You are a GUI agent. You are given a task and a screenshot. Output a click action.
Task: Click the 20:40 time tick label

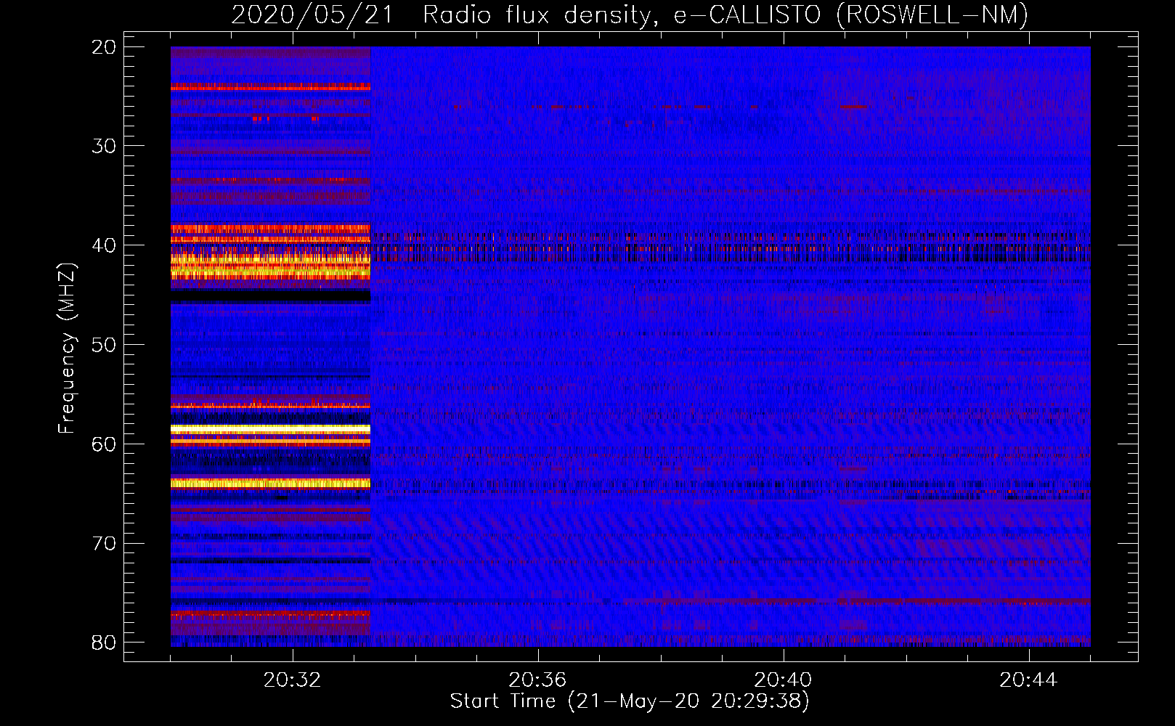point(783,680)
